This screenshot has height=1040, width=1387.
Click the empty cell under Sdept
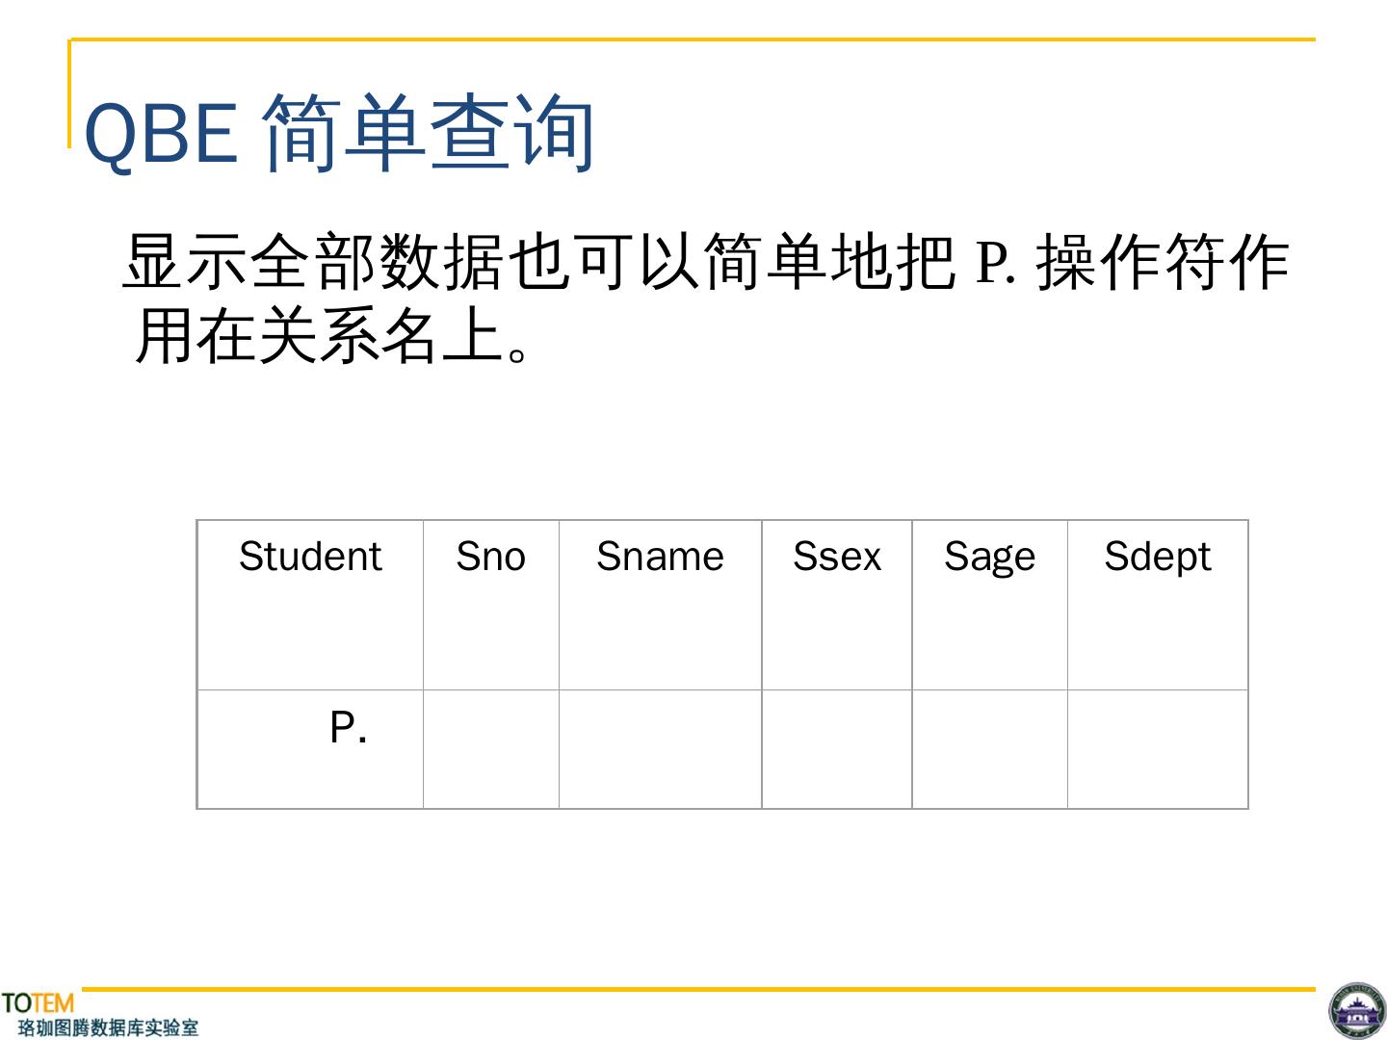click(x=1157, y=749)
